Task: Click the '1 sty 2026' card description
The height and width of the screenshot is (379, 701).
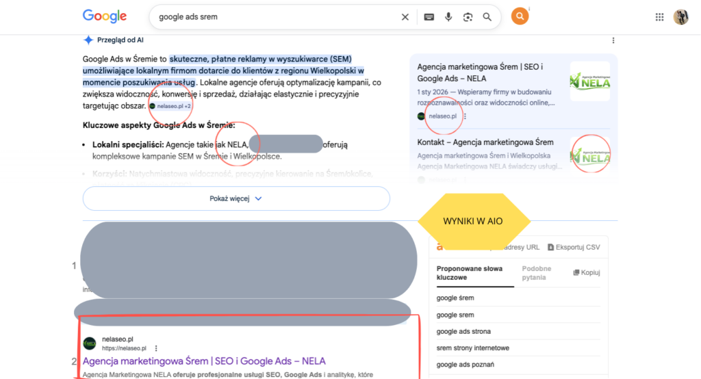Action: 486,97
